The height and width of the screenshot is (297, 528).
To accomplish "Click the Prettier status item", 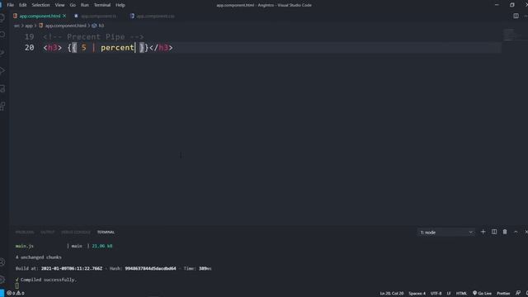I will coord(503,294).
